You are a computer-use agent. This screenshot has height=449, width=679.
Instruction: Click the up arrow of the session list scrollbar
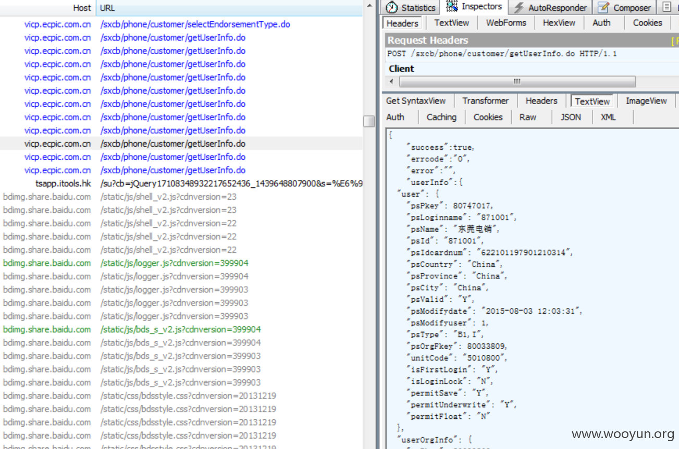369,5
